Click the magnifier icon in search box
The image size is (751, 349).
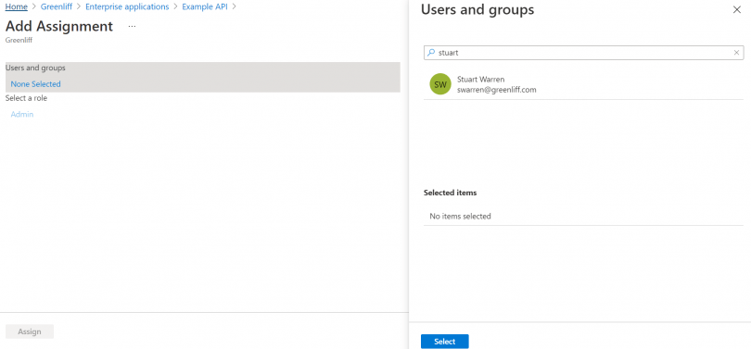[x=430, y=53]
